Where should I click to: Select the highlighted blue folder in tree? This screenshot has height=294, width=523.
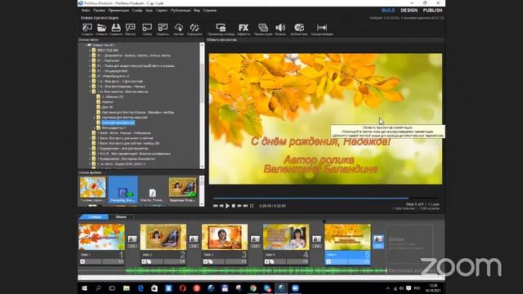click(118, 122)
